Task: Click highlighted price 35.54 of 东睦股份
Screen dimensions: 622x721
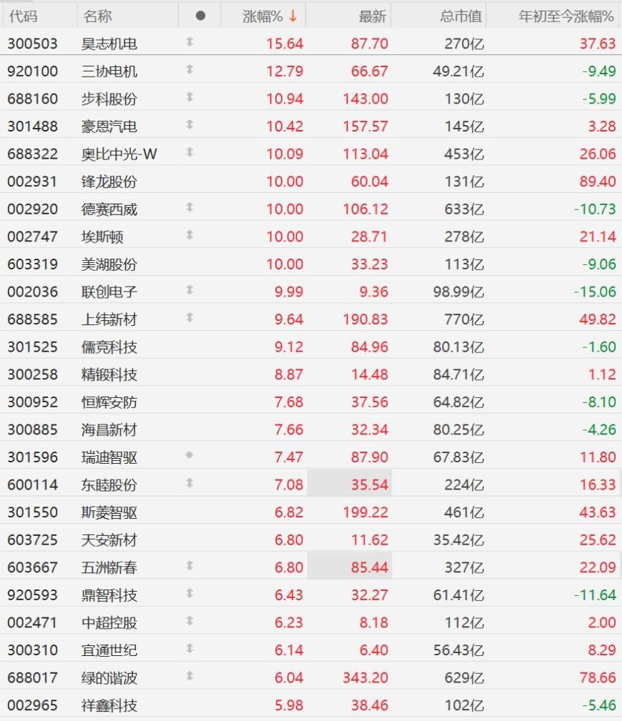Action: [x=370, y=485]
